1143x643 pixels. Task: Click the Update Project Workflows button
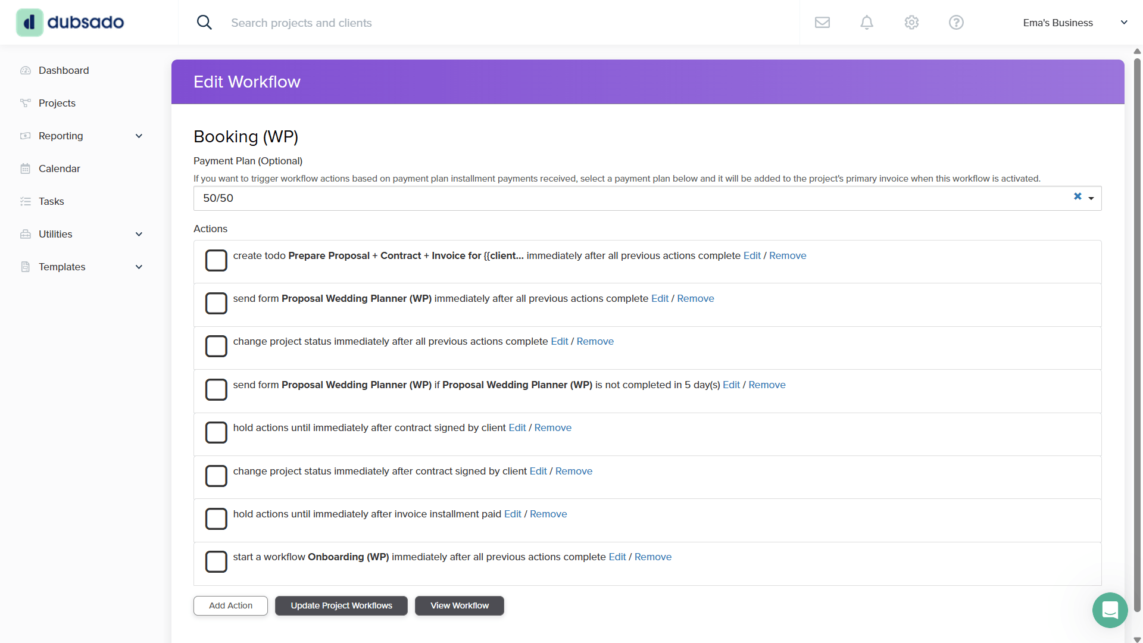341,605
